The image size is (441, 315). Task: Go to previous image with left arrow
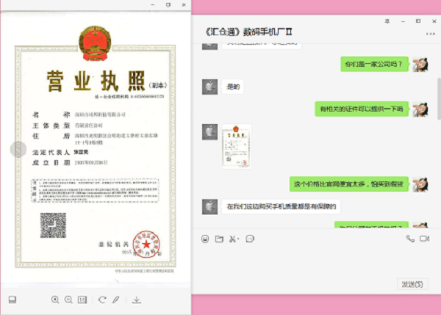14,148
